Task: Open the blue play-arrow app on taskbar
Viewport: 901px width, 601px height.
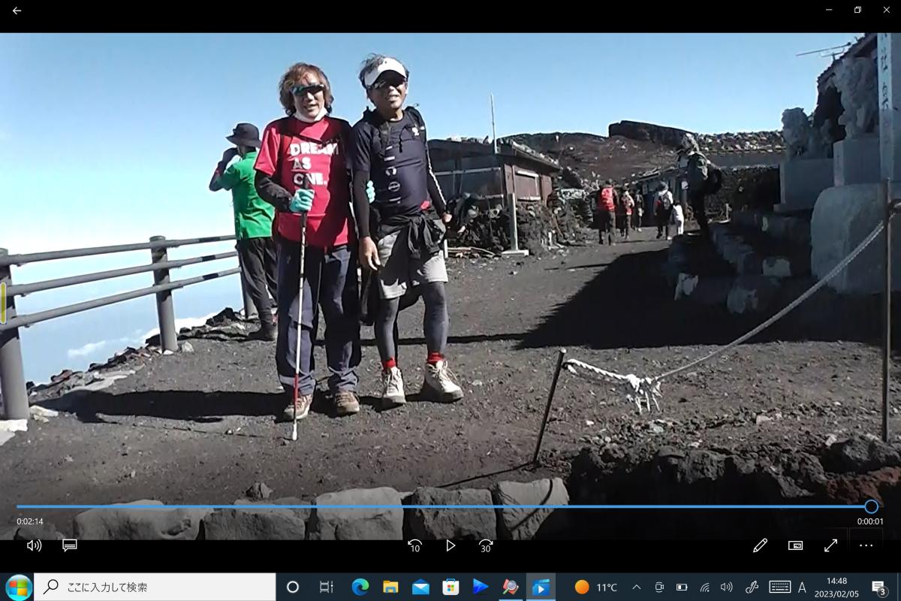Action: (x=481, y=587)
